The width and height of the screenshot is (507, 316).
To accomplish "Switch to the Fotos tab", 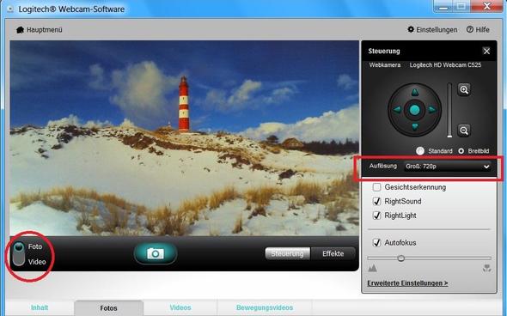I will tap(108, 308).
